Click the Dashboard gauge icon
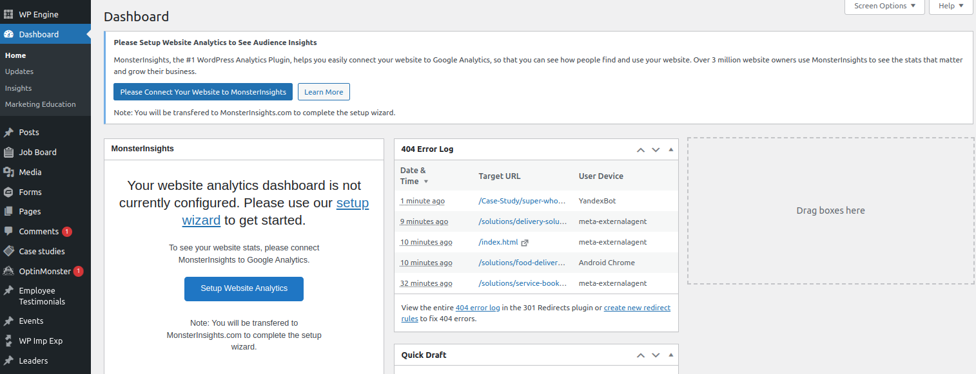 tap(8, 34)
